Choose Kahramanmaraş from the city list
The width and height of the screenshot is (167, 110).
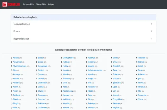tap(95, 70)
